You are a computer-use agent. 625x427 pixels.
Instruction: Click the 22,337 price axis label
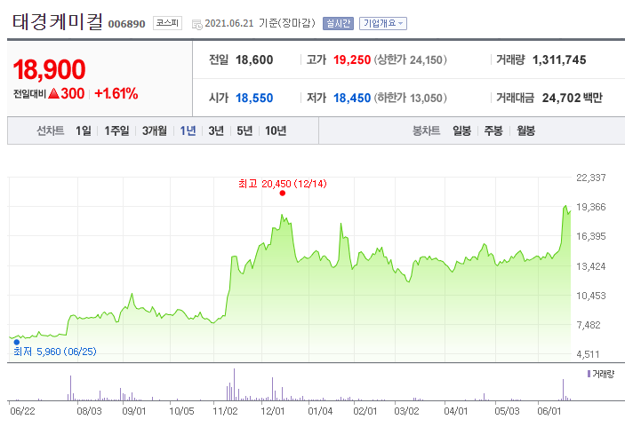coord(591,178)
